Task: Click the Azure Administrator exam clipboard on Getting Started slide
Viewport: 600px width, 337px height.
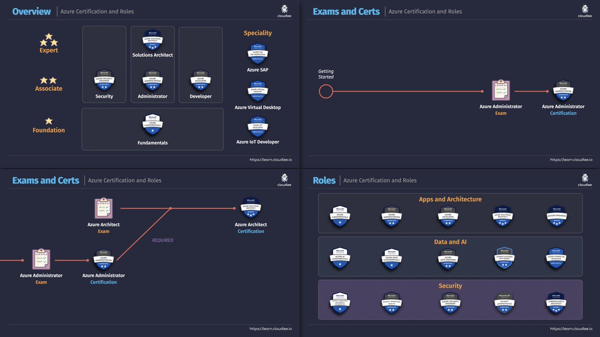Action: click(x=500, y=91)
